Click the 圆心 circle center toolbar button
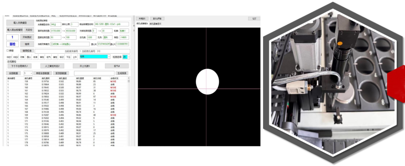 pyautogui.click(x=29, y=57)
